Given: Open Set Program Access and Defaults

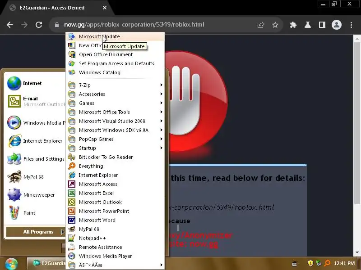Looking at the screenshot, I should (x=115, y=63).
